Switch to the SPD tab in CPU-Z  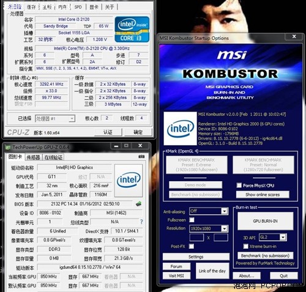click(x=78, y=7)
